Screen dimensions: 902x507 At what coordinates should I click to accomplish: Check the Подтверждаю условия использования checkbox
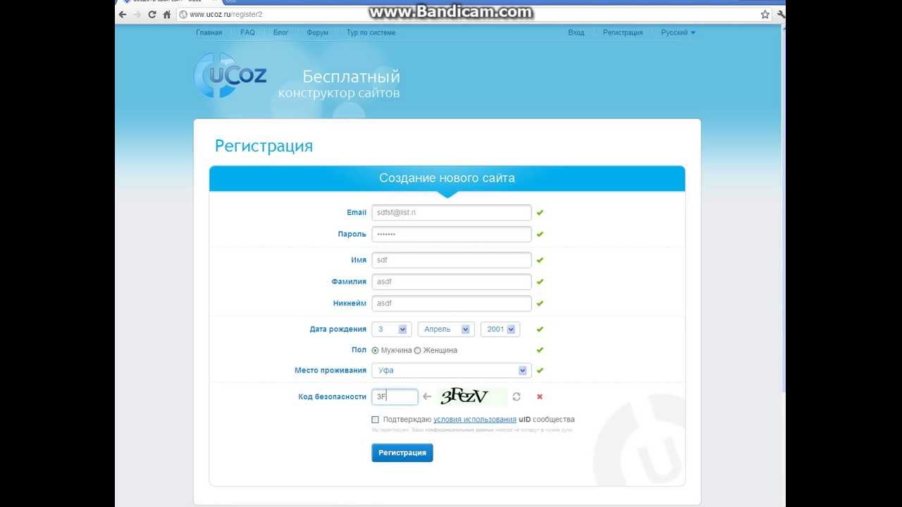tap(375, 420)
